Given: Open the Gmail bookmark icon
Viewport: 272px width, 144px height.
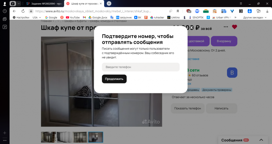Looking at the screenshot, I should click(84, 17).
